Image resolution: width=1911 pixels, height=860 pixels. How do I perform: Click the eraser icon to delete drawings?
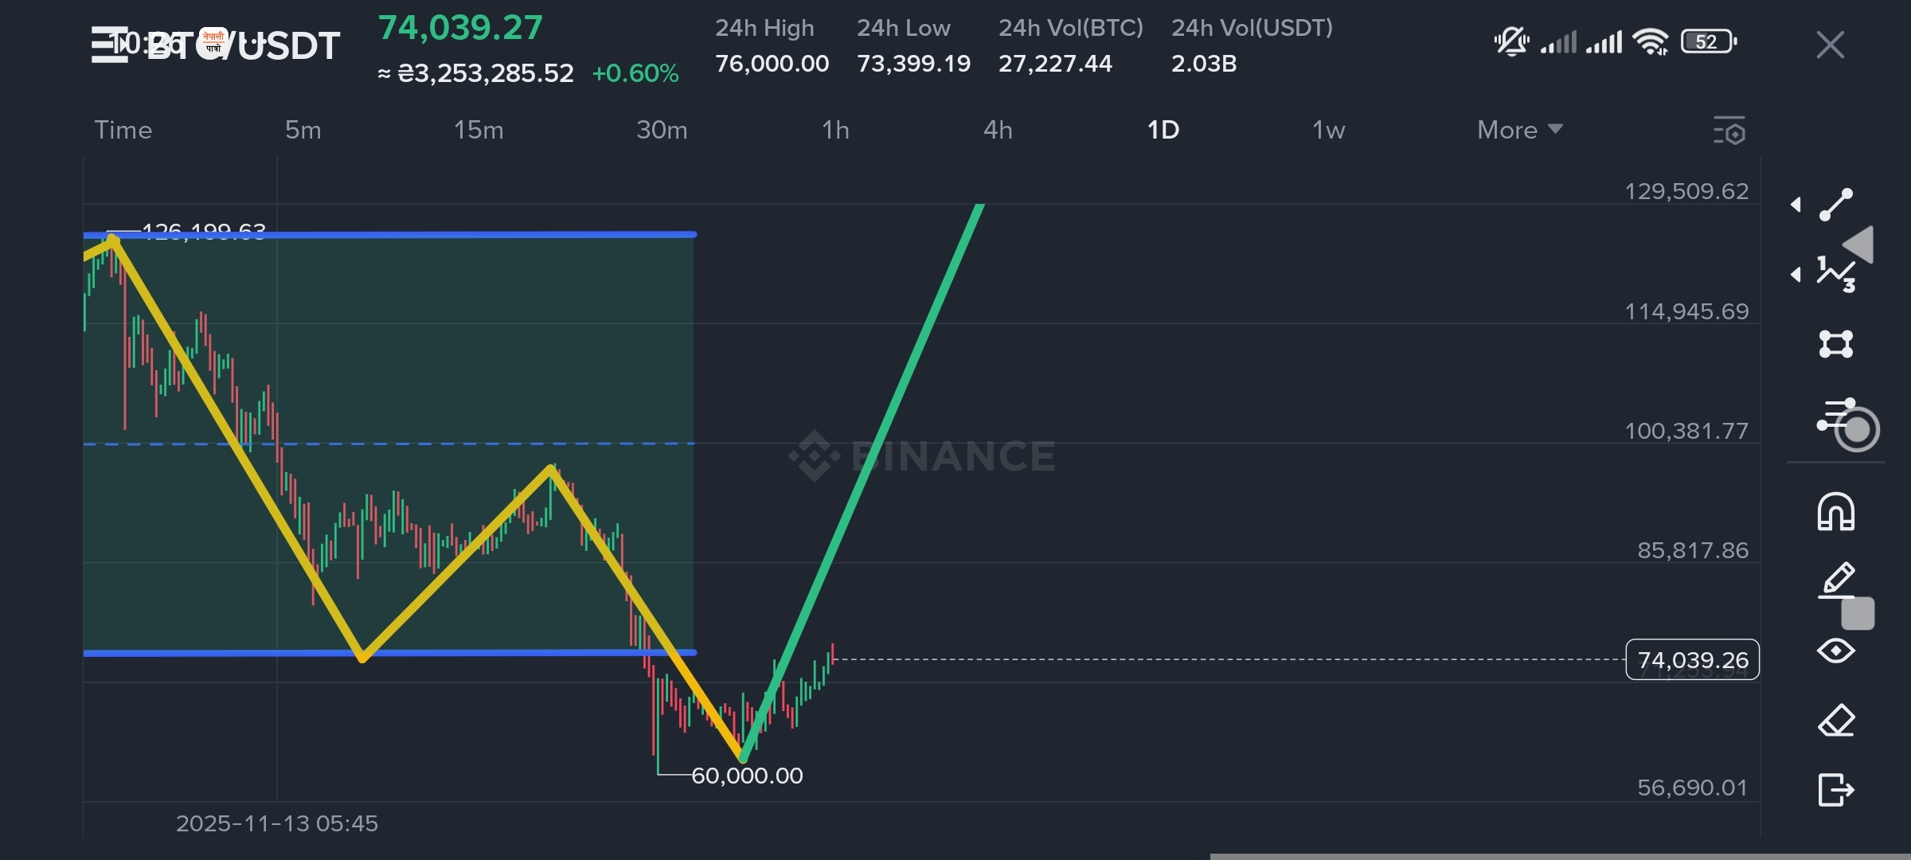(x=1836, y=721)
